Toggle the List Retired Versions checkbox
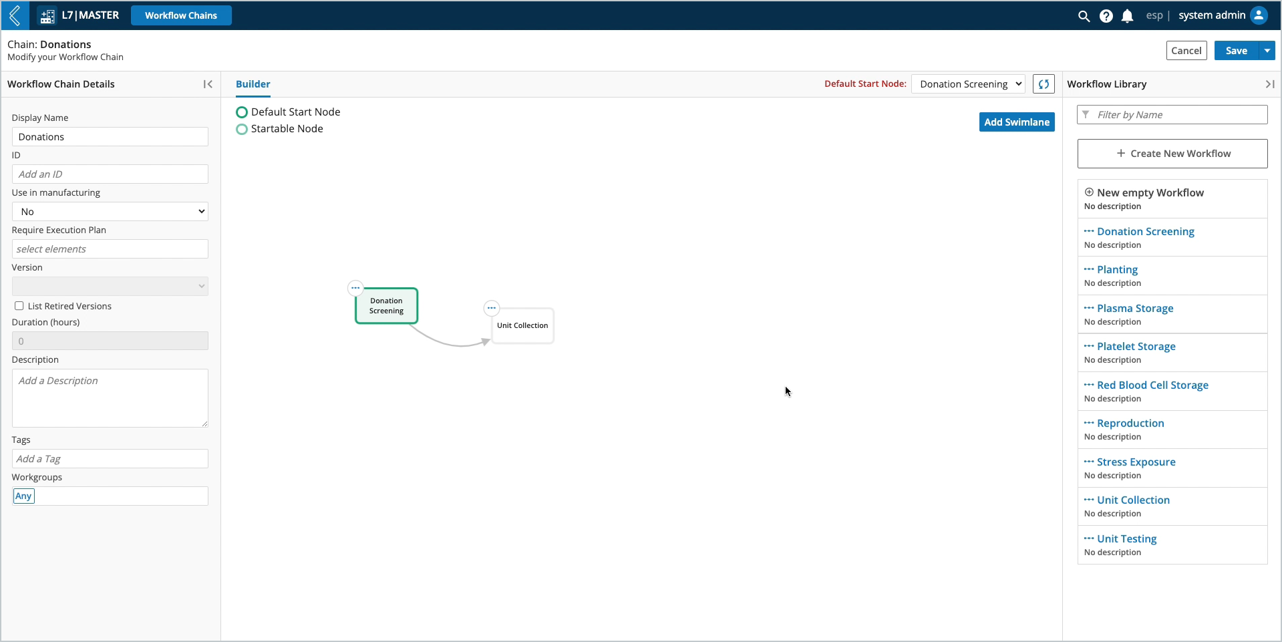This screenshot has width=1282, height=642. [x=19, y=306]
